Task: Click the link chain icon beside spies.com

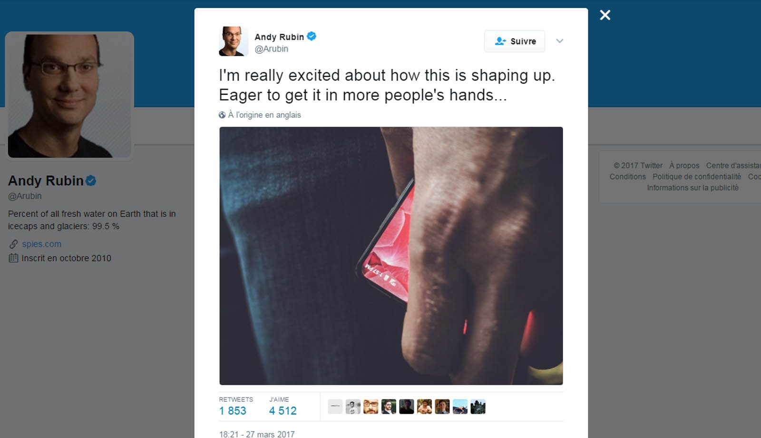Action: 13,244
